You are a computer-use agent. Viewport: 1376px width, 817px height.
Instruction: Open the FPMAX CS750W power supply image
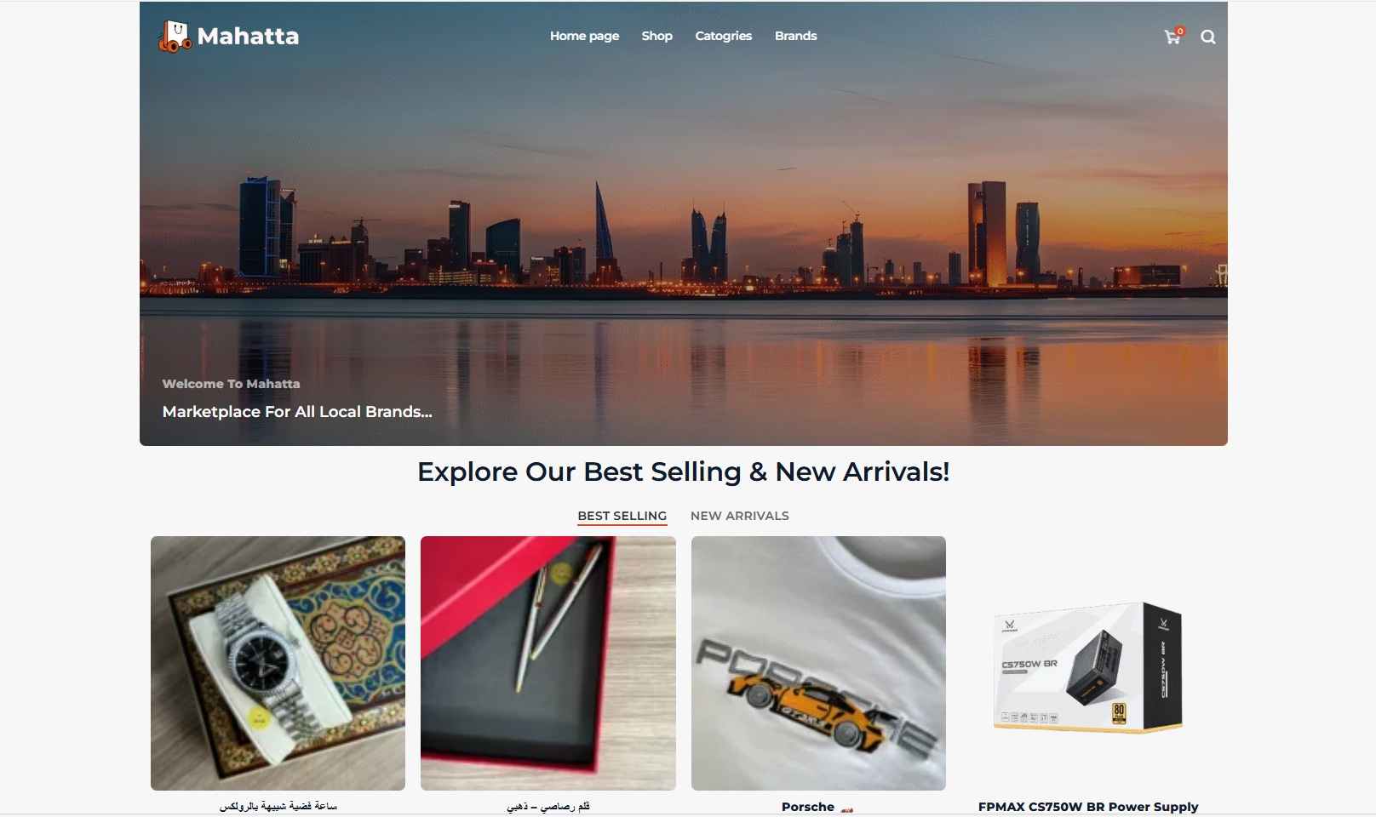(1088, 663)
